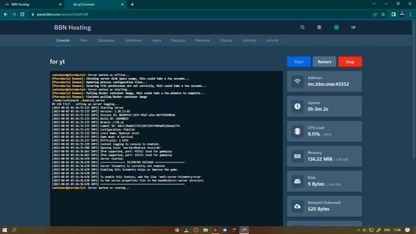Click the disk value 9 Bytes
This screenshot has width=416, height=234.
pyautogui.click(x=316, y=184)
